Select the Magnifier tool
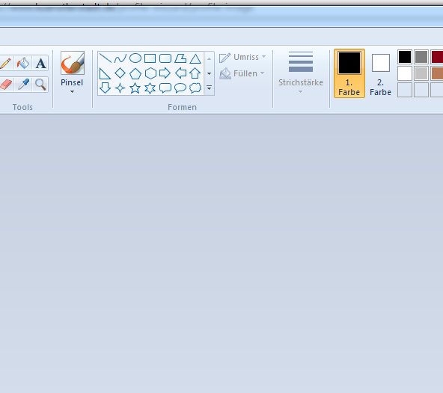Image resolution: width=443 pixels, height=393 pixels. tap(40, 85)
